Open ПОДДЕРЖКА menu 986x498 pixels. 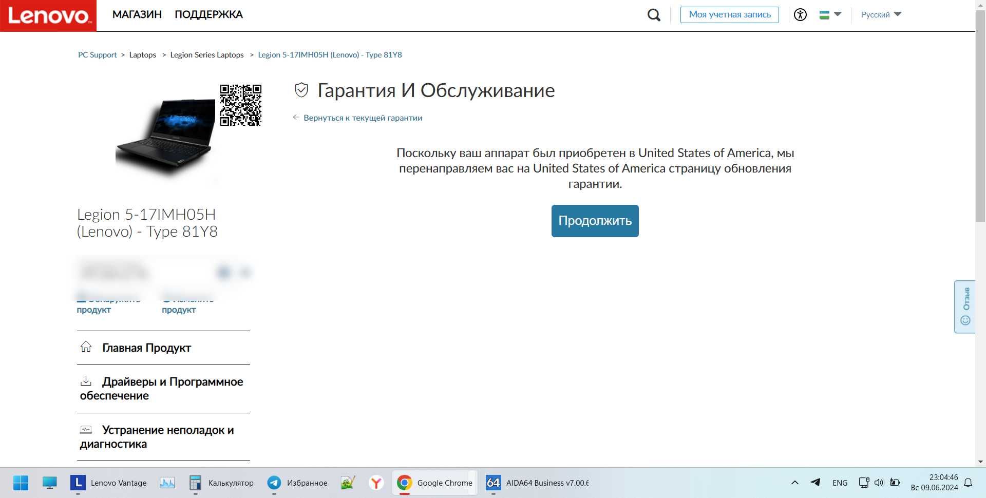pos(208,14)
